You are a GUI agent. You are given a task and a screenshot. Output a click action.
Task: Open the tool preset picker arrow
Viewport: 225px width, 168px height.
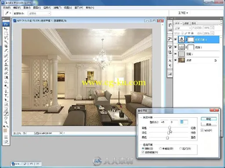(10, 13)
